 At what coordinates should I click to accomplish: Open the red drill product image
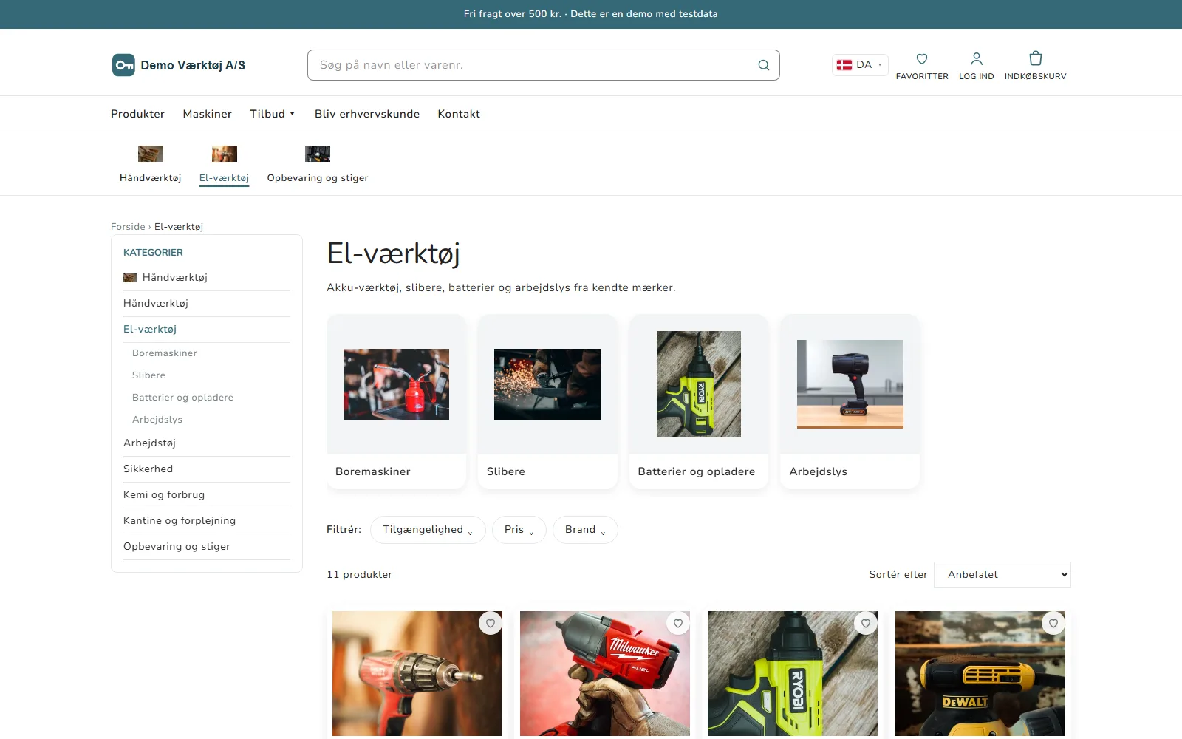(x=417, y=673)
